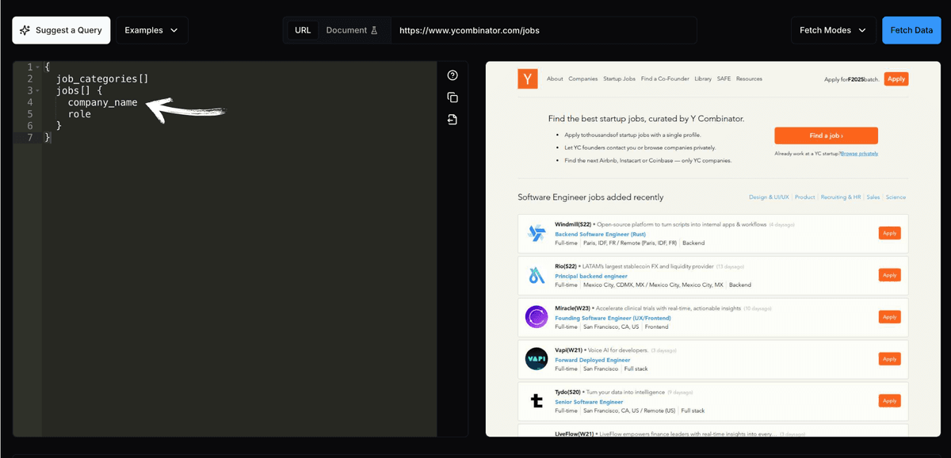Switch to Document input mode
951x458 pixels.
pos(353,30)
